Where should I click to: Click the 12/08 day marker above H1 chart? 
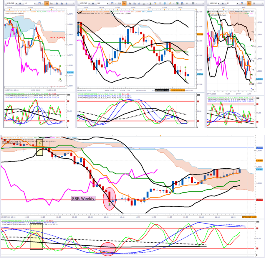(x=30, y=8)
